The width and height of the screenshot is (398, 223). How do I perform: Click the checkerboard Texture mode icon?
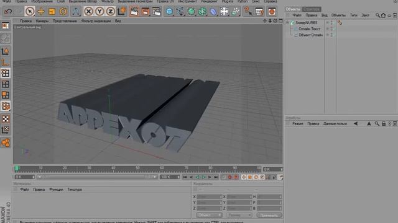(6, 119)
